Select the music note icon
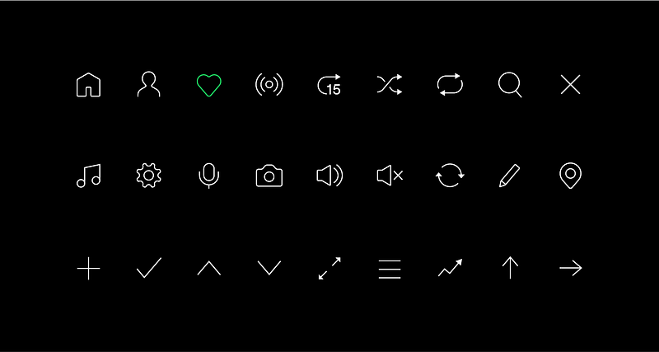The width and height of the screenshot is (659, 352). point(89,176)
